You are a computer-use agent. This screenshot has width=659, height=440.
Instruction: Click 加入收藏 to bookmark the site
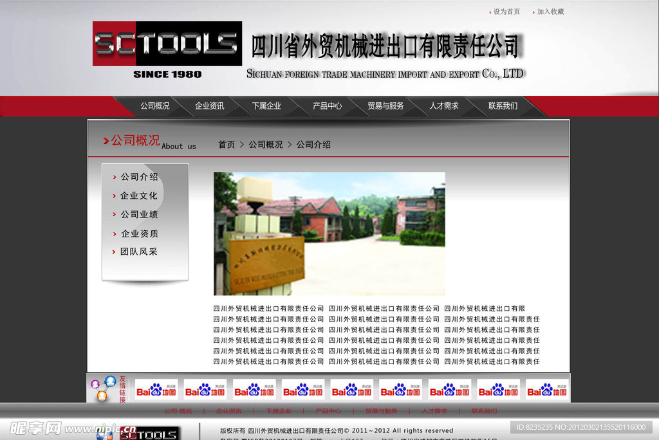point(550,11)
